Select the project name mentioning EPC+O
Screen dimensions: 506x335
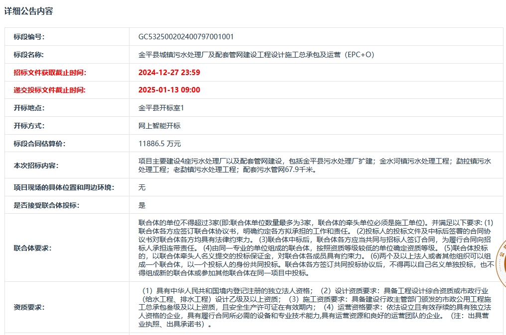(x=256, y=55)
